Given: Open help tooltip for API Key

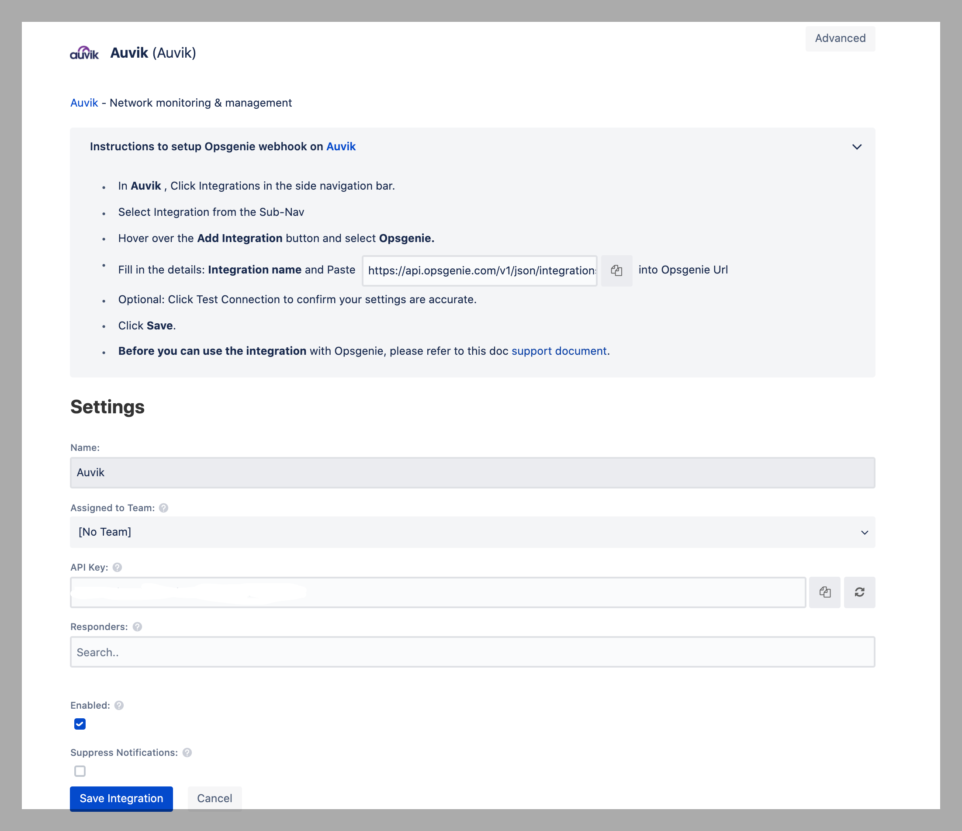Looking at the screenshot, I should pyautogui.click(x=118, y=567).
